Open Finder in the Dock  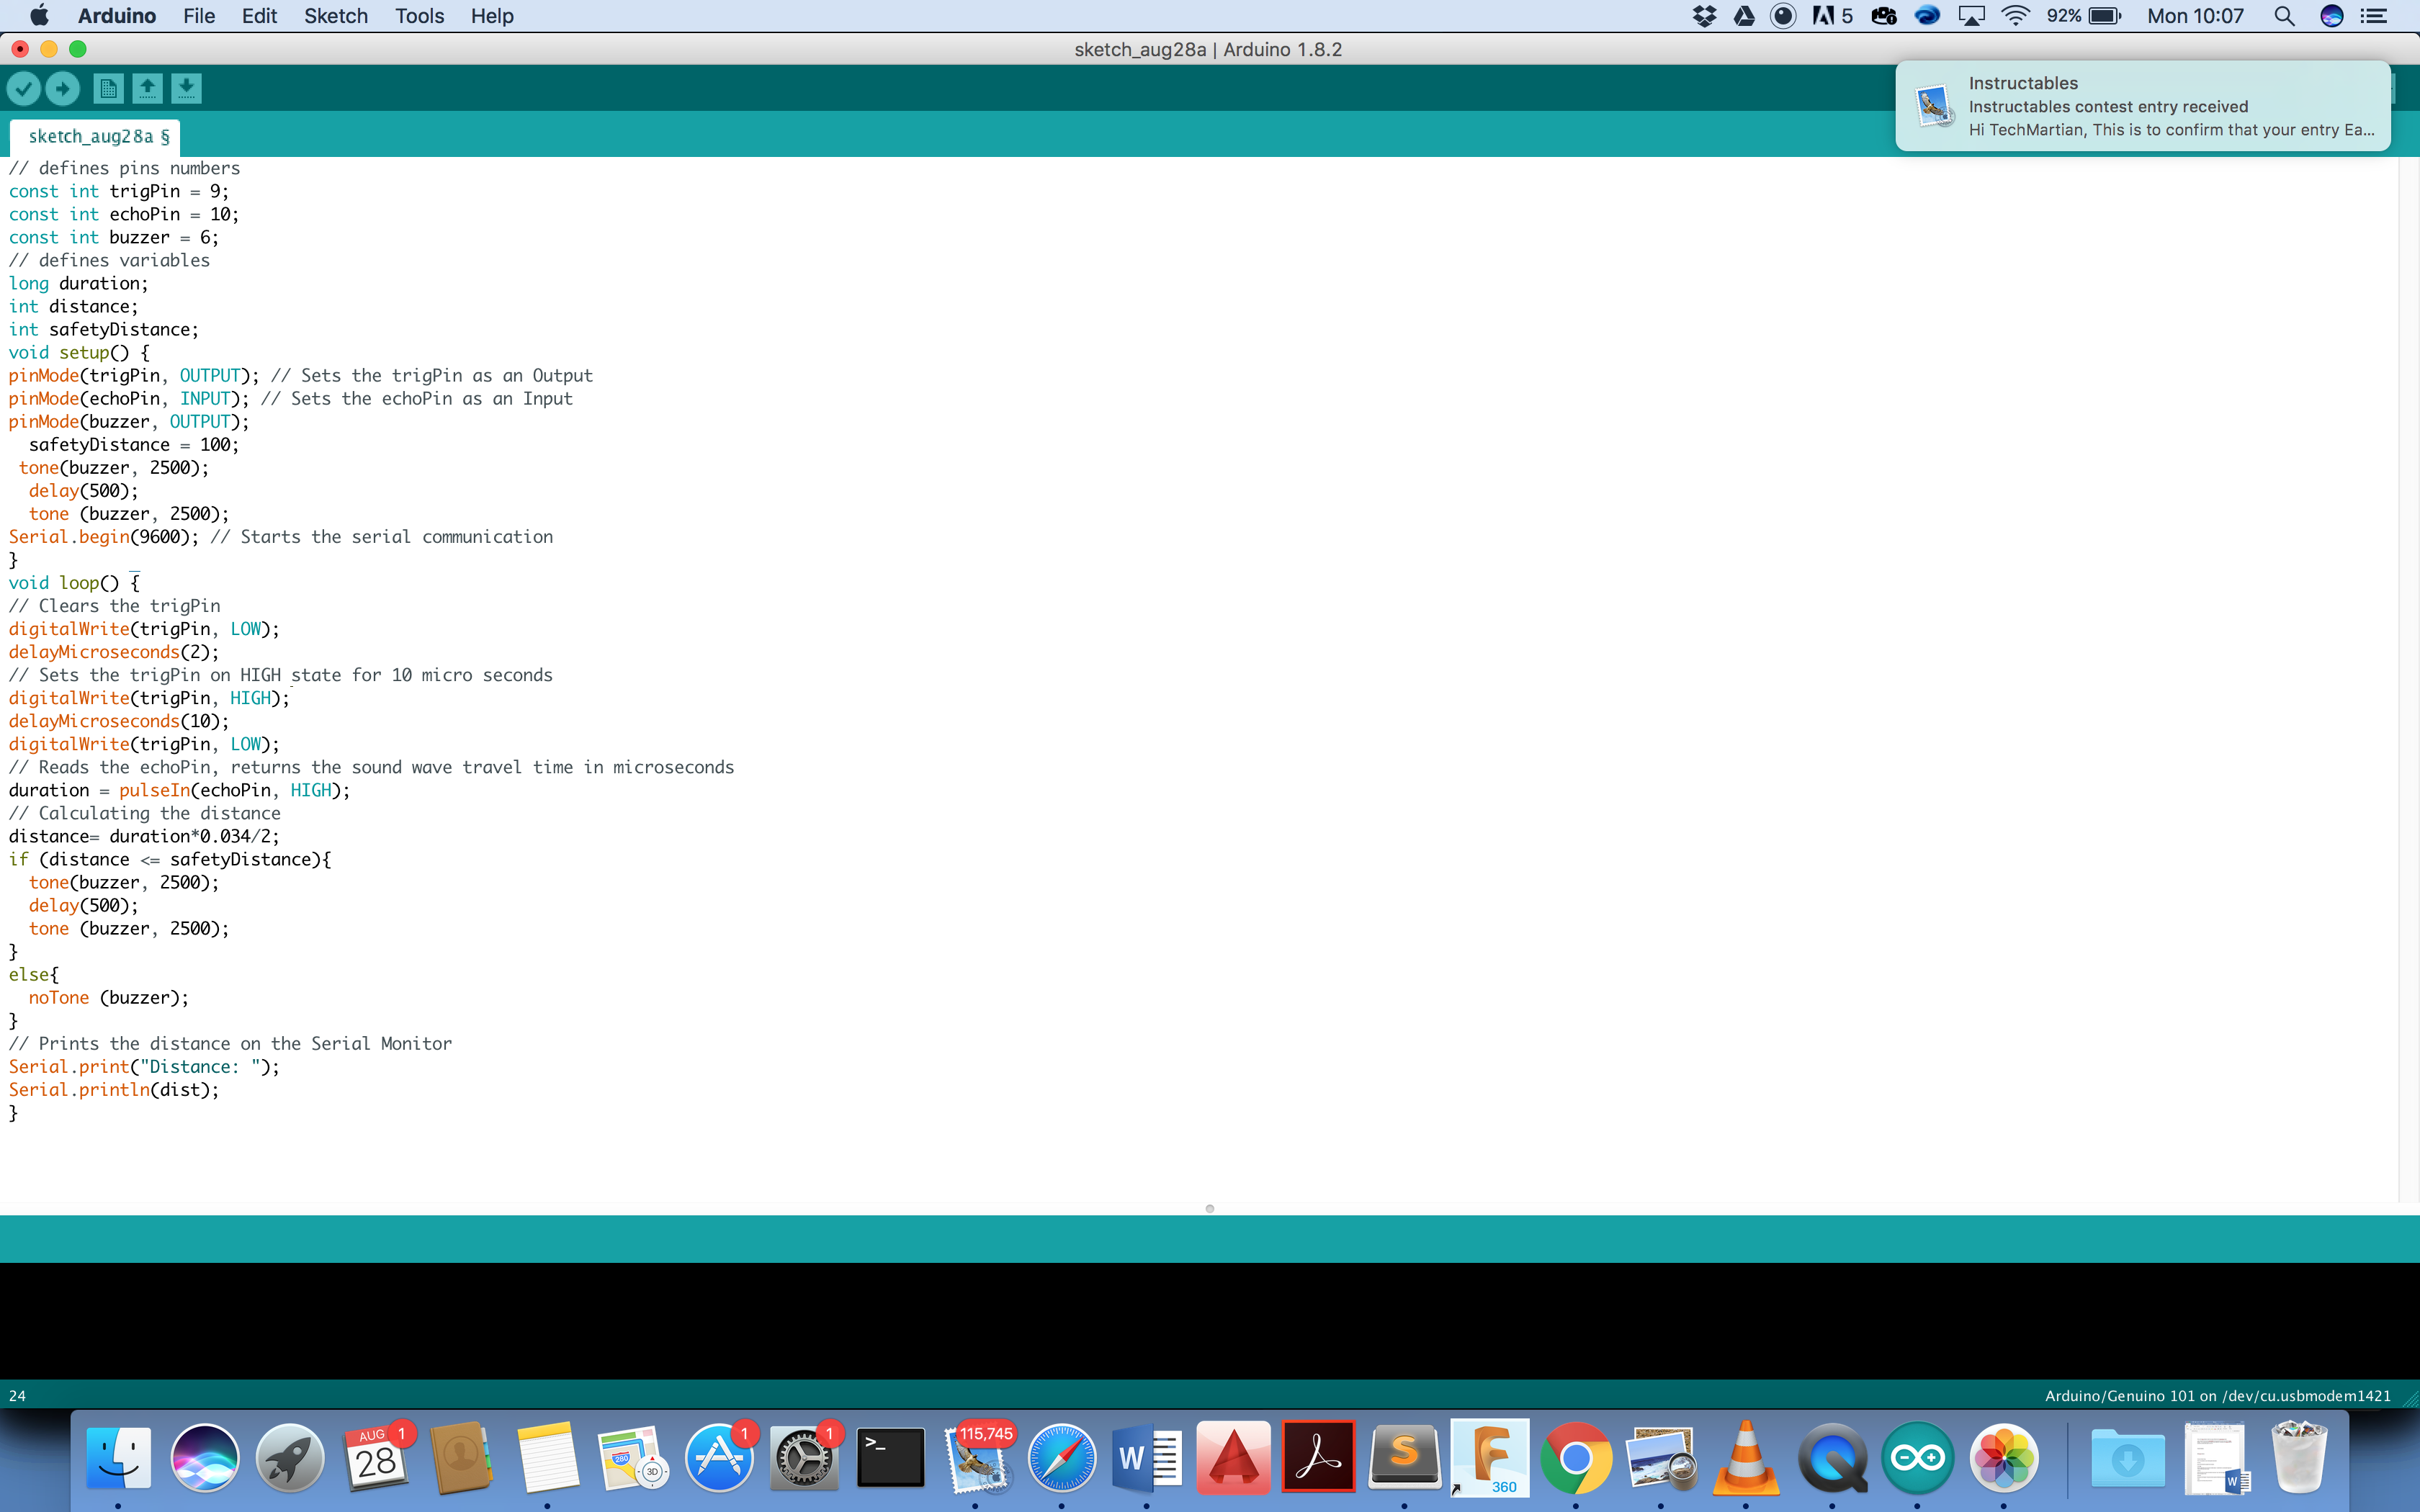[119, 1457]
